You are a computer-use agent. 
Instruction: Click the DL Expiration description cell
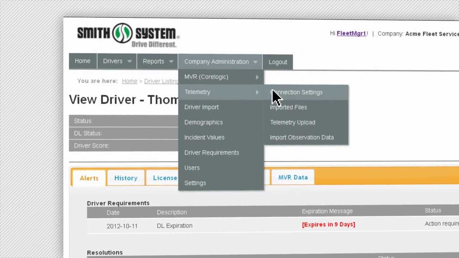tap(175, 226)
